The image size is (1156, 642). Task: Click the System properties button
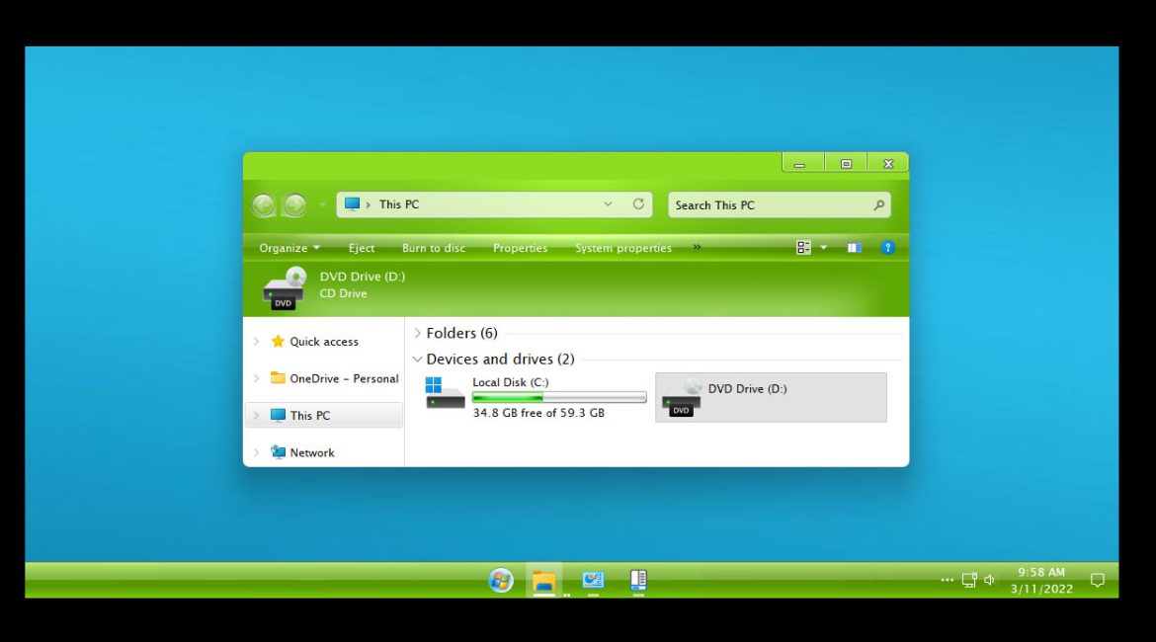[x=623, y=248]
